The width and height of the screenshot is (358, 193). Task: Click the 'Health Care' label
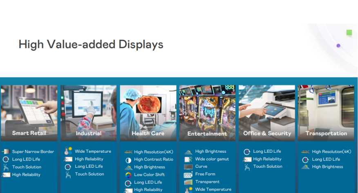148,134
